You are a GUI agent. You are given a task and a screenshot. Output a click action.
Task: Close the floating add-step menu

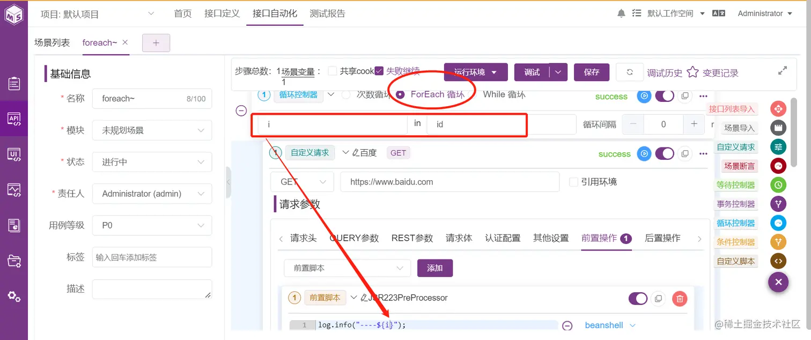pos(778,282)
